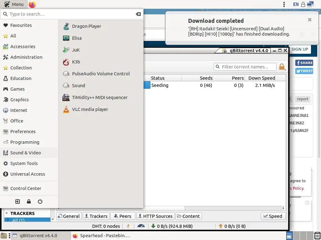The height and width of the screenshot is (240, 321).
Task: Click the sidebar scroll down arrow
Action: (53, 219)
